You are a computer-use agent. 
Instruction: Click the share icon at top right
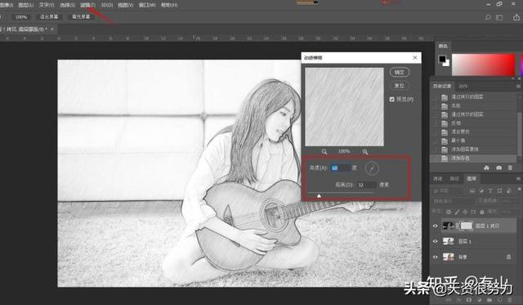(x=516, y=17)
